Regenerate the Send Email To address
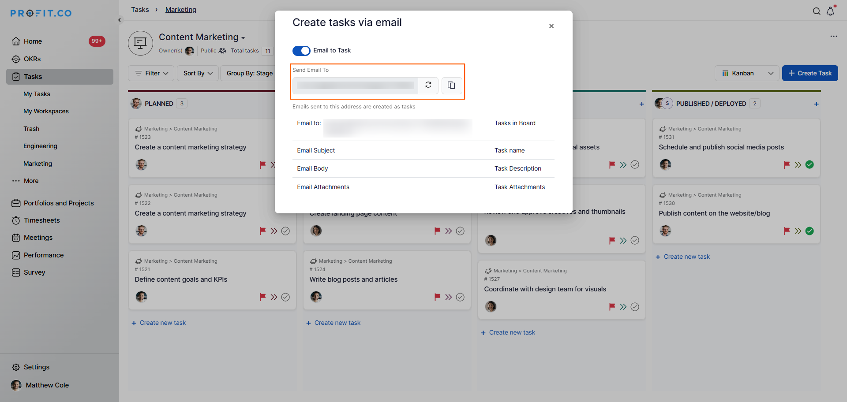847x402 pixels. [428, 85]
